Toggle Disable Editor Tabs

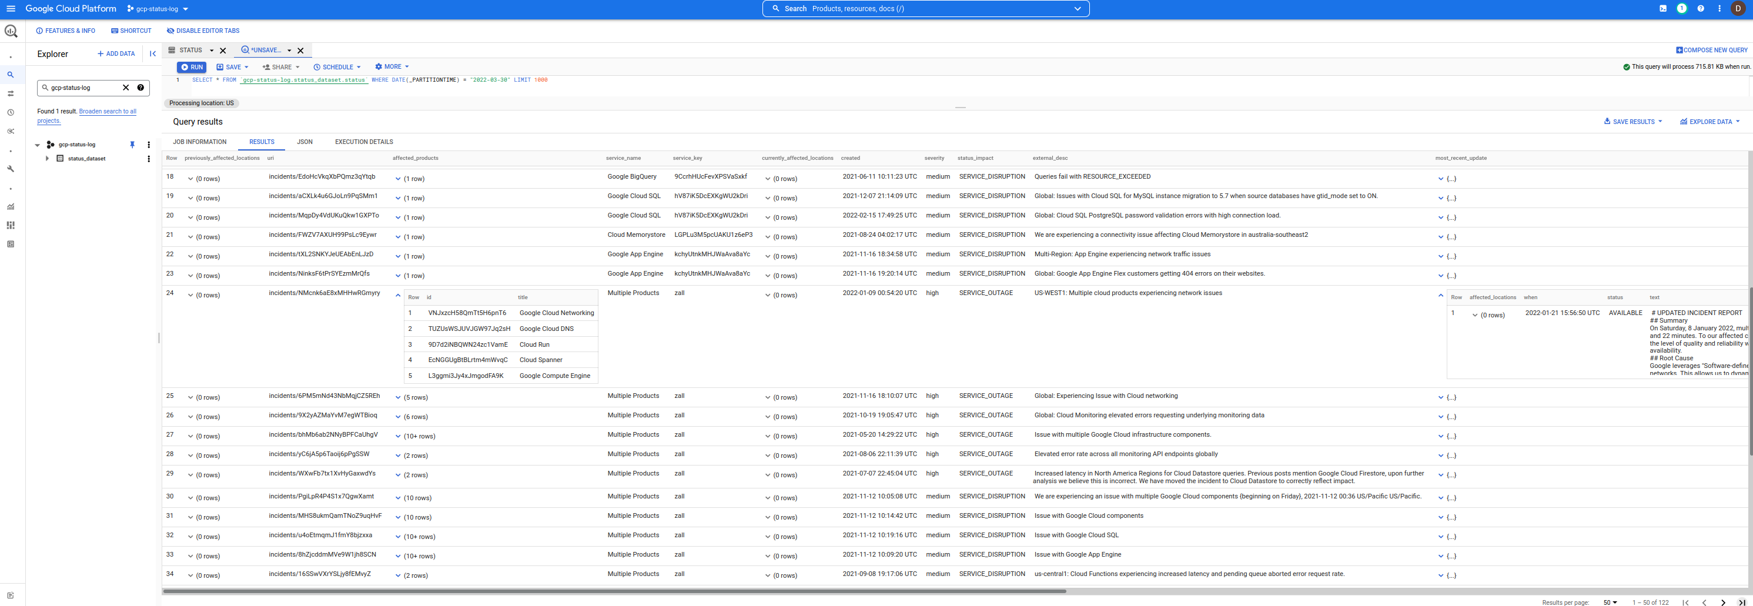click(x=203, y=31)
